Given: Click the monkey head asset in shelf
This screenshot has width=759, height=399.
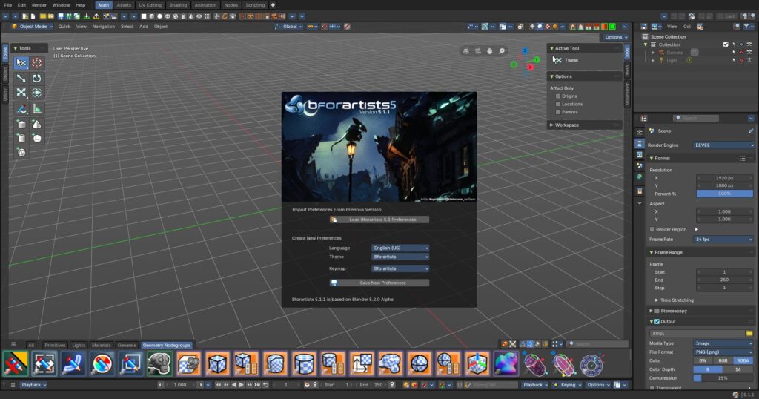Looking at the screenshot, I should 160,364.
